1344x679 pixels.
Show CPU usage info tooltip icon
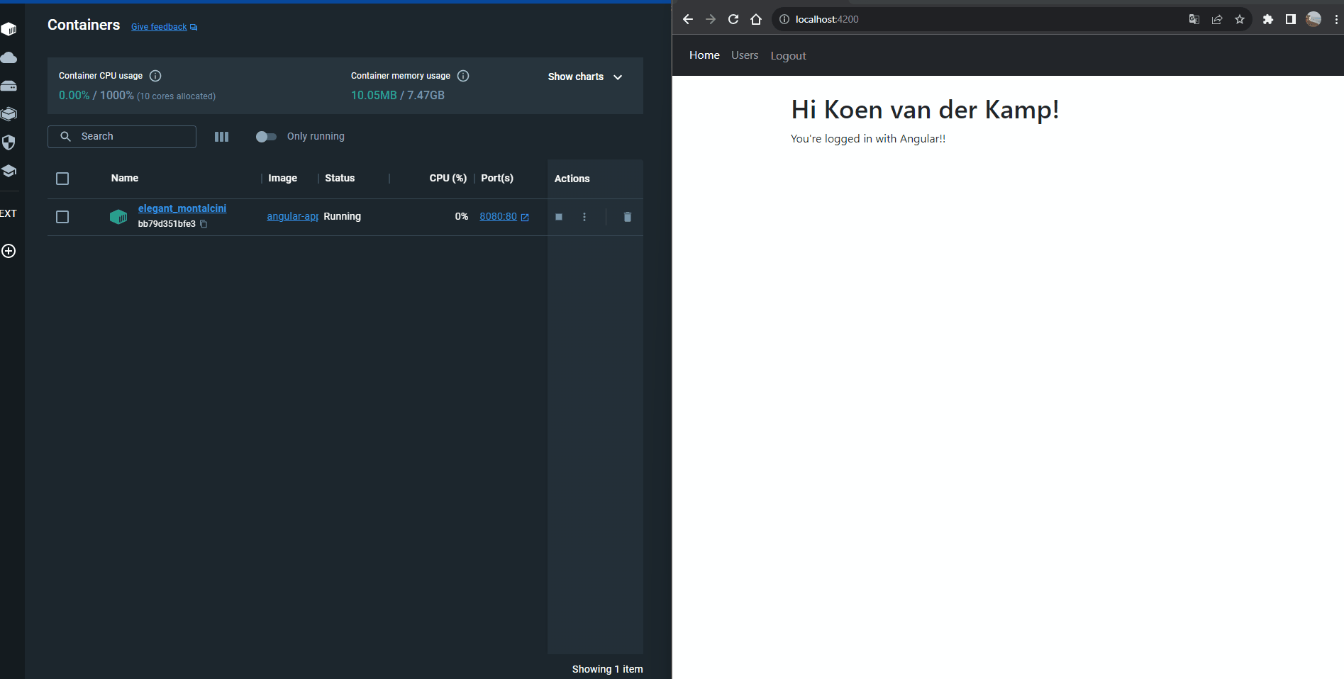point(155,76)
